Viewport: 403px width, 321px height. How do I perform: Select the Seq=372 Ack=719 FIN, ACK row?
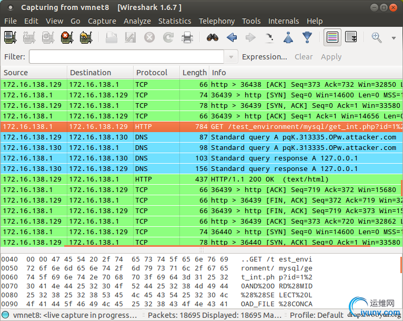tap(201, 200)
